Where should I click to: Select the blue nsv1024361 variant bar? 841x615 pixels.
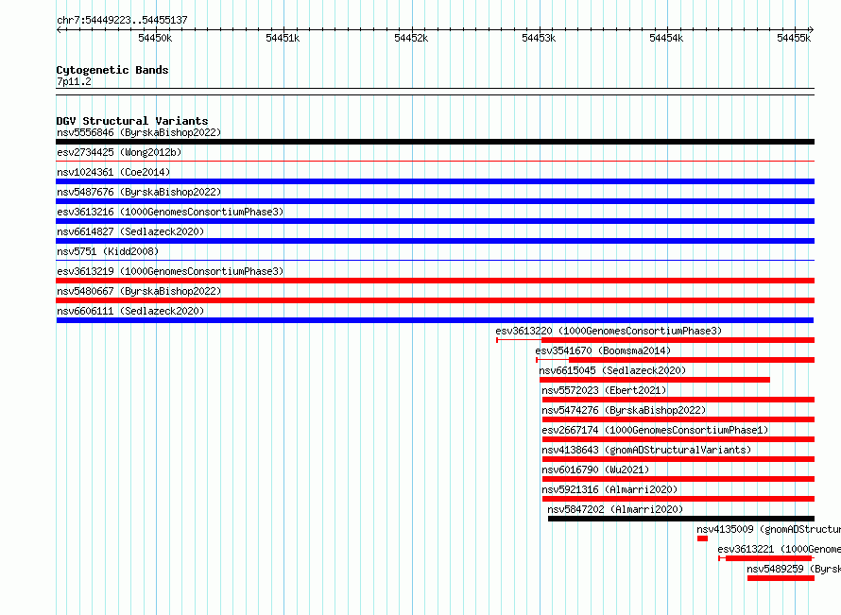(x=435, y=181)
